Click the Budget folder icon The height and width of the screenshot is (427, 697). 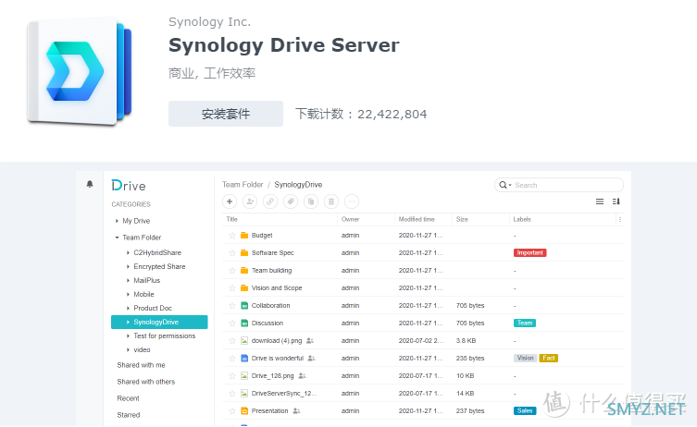[244, 236]
